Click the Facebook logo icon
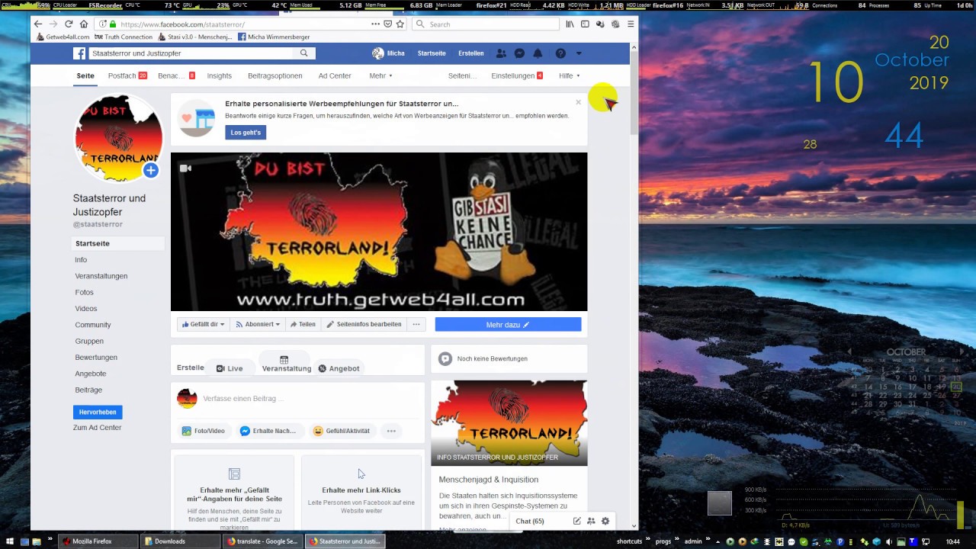The image size is (976, 549). [x=79, y=53]
